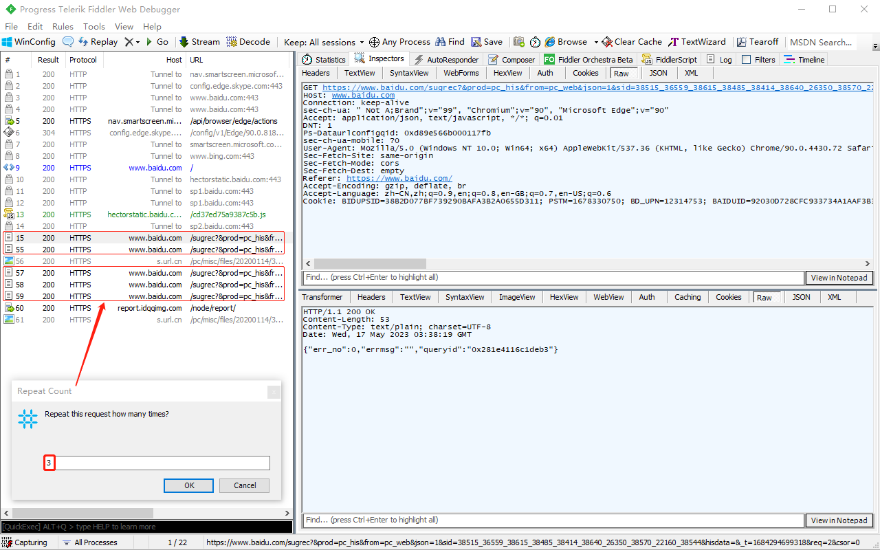Select the request HexView inspector tab
This screenshot has height=550, width=880.
pyautogui.click(x=507, y=73)
